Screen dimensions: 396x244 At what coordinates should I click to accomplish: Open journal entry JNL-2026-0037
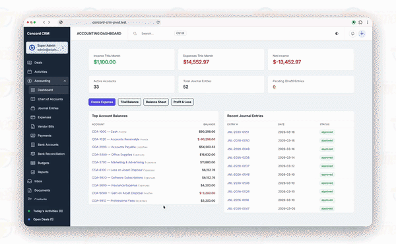pyautogui.click(x=238, y=166)
